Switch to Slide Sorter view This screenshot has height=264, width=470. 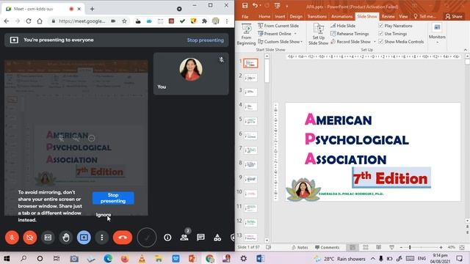pos(366,247)
